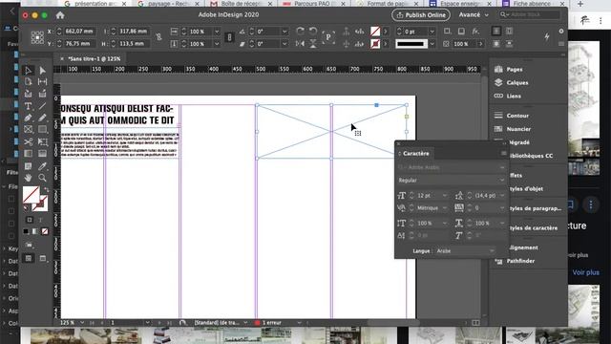Open zoom level 125 % dropdown
Viewport: 611px width, 344px height.
[82, 323]
